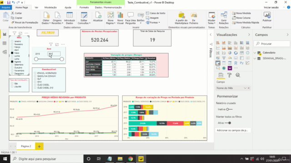Check the Gás checkbox

[x=12, y=83]
